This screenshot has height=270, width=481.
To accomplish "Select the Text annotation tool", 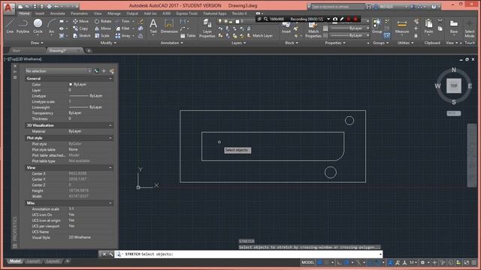I will (153, 25).
